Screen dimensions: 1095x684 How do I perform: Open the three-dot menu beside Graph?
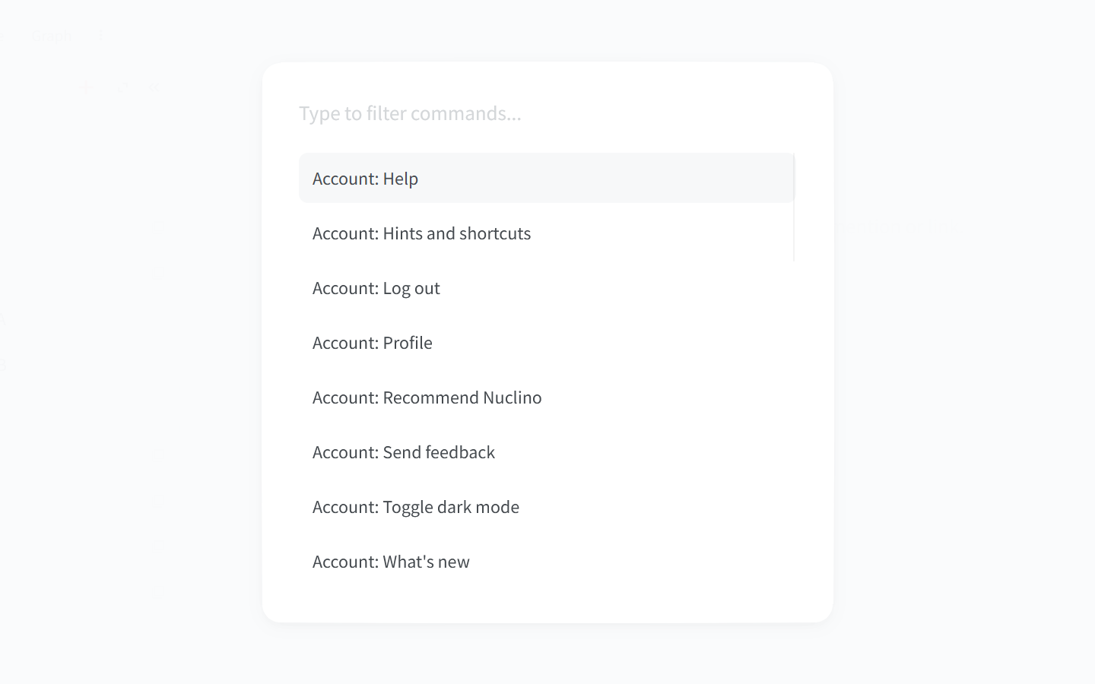tap(100, 36)
